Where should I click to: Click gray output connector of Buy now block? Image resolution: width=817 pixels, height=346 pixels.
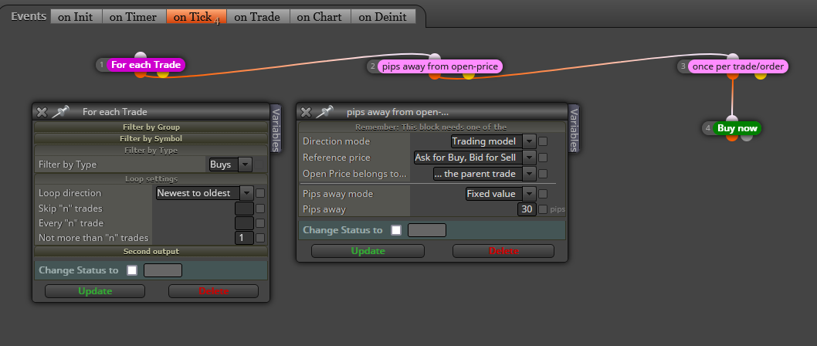click(x=747, y=137)
